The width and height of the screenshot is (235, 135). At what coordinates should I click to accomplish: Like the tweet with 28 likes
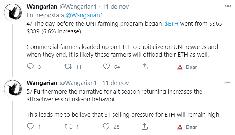pyautogui.click(x=106, y=126)
